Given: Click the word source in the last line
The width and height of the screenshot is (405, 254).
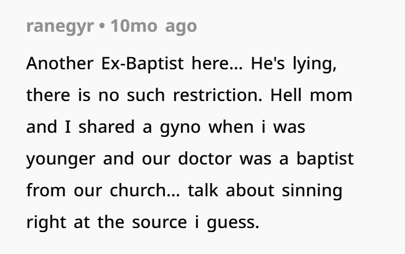Looking at the screenshot, I should pos(159,222).
